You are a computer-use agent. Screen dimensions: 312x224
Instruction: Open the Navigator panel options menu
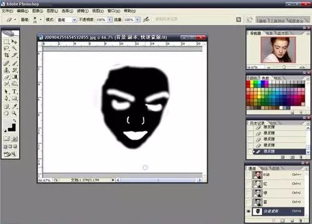click(x=308, y=33)
